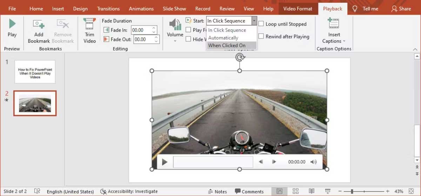Screen dimensions: 421x196
Task: Click the move forward step icon
Action: click(274, 162)
